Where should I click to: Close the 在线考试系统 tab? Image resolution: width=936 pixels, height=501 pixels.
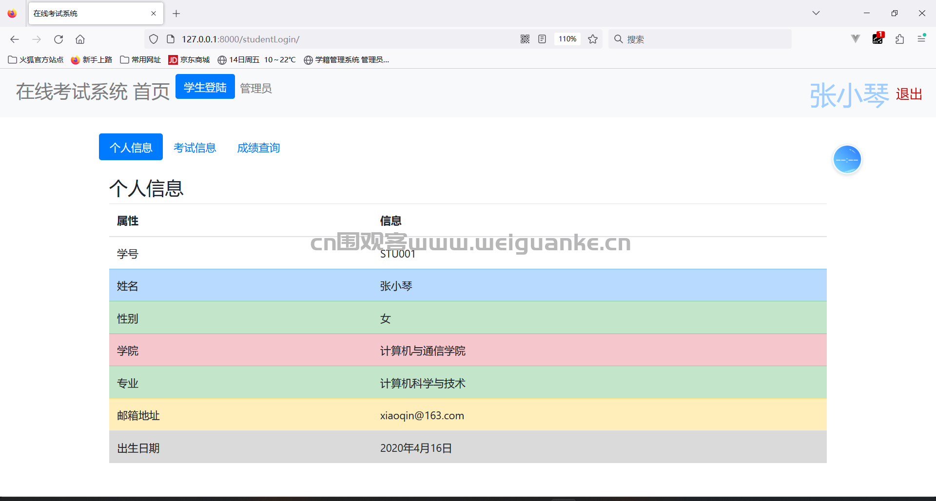pos(154,14)
